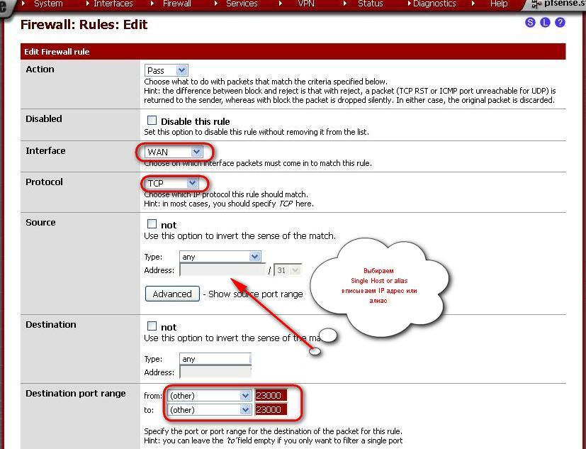This screenshot has width=586, height=449.
Task: Click the 'from' port field with 23000
Action: click(271, 396)
